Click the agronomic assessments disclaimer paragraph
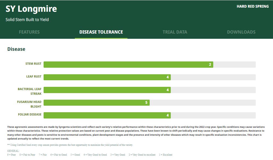The height and width of the screenshot is (160, 273). coord(136,133)
